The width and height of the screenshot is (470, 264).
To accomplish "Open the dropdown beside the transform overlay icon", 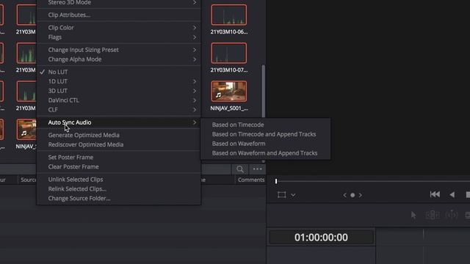I will [293, 195].
